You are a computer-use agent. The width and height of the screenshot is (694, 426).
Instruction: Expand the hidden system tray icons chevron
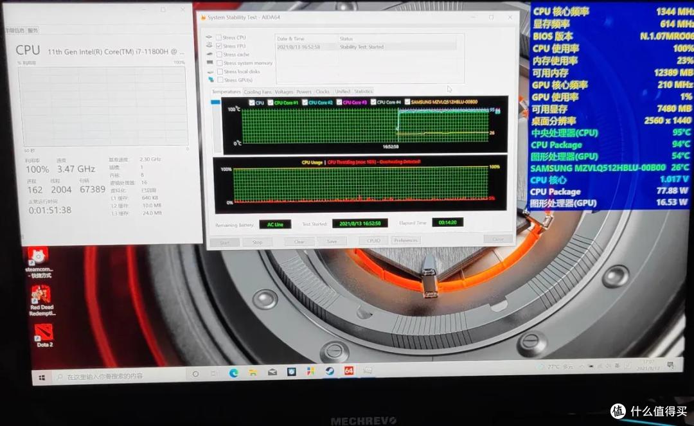582,366
